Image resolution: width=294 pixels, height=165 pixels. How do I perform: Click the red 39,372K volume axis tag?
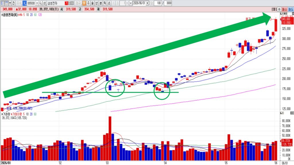[287, 143]
